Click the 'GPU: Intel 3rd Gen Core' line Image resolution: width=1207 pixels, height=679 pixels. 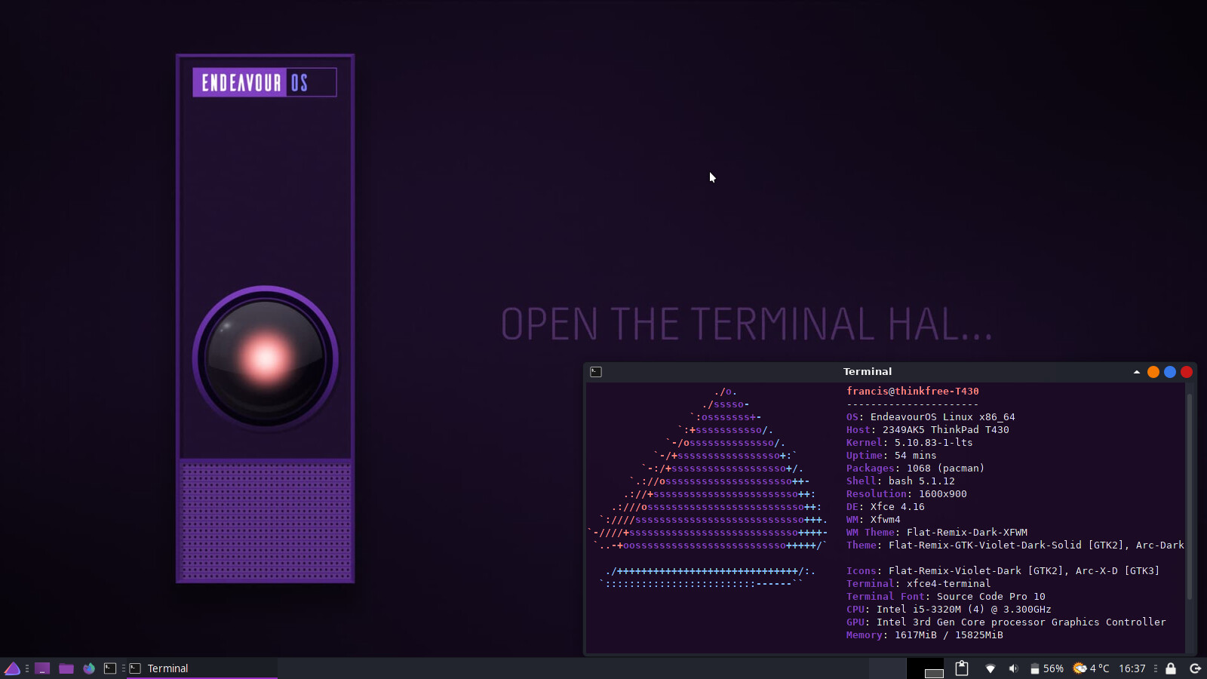(1006, 622)
